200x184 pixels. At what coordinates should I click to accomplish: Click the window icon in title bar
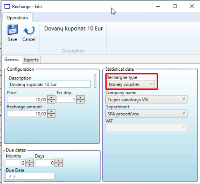[x=7, y=6]
